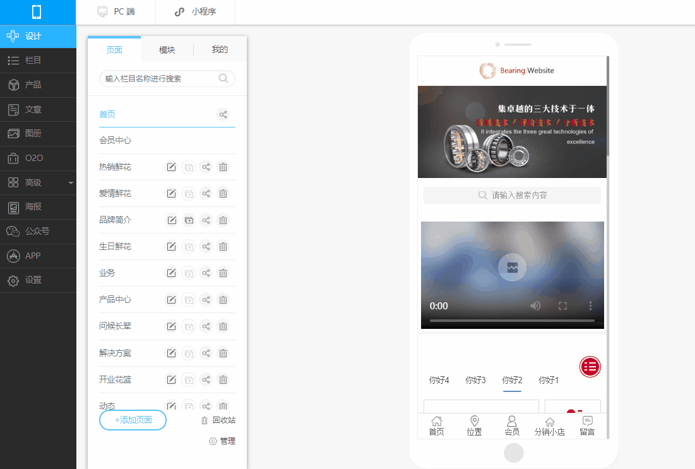Open the 海报 sidebar section
The image size is (695, 469).
pos(38,207)
